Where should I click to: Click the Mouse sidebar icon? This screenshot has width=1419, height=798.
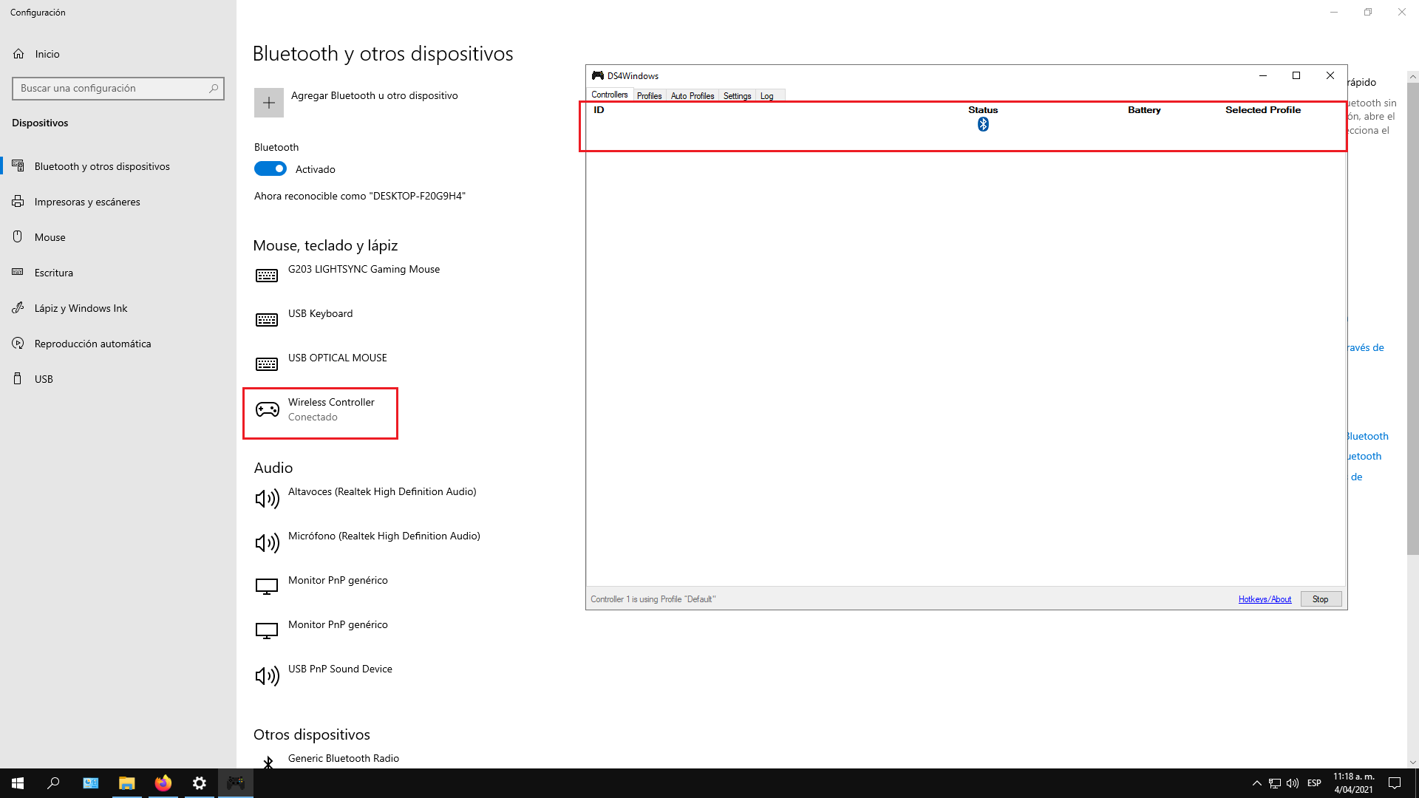tap(18, 237)
